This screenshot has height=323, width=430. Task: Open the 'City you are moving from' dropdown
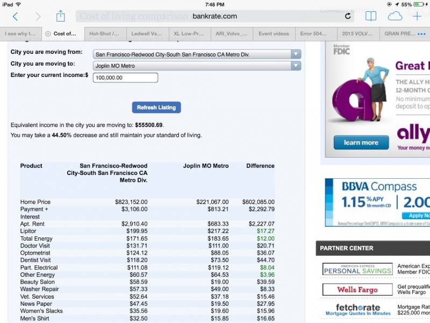click(197, 54)
